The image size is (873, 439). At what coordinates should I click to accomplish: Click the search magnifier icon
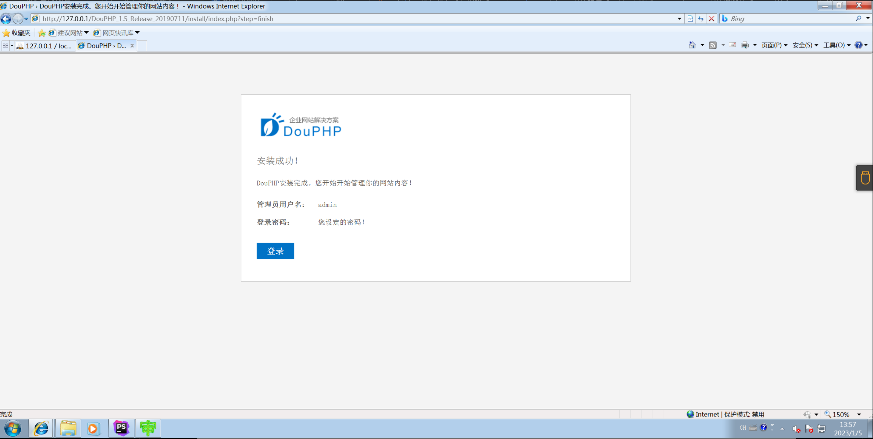[858, 18]
